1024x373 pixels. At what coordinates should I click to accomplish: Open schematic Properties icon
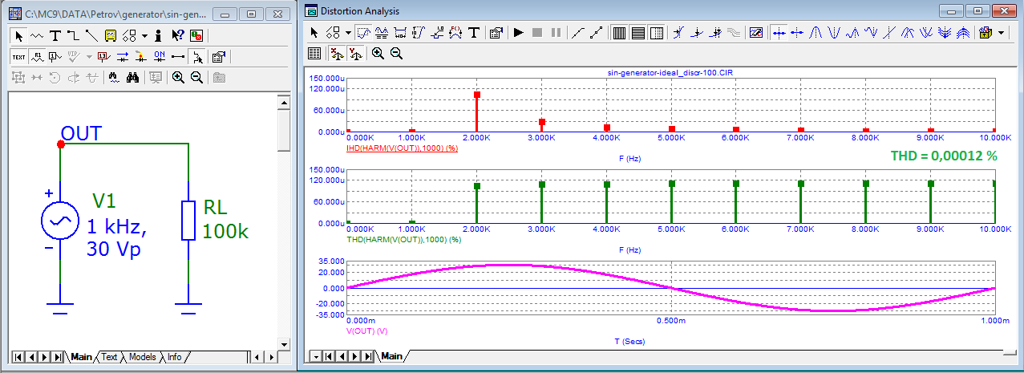(x=219, y=57)
